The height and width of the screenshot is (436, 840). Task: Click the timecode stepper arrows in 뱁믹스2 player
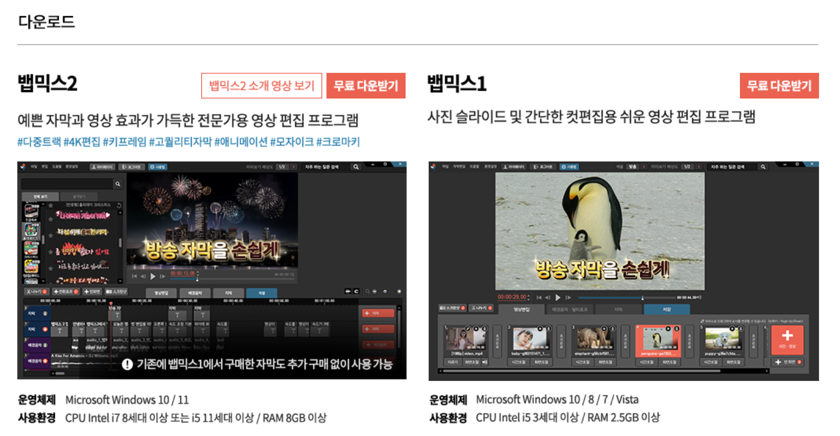click(198, 273)
